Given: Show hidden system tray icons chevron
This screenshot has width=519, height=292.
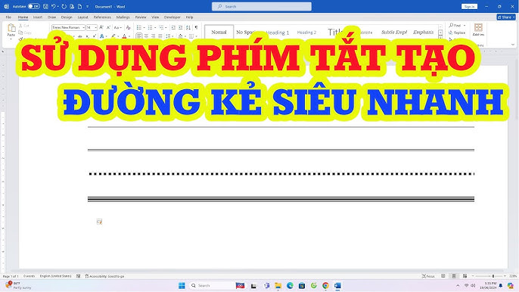Looking at the screenshot, I should pos(458,285).
